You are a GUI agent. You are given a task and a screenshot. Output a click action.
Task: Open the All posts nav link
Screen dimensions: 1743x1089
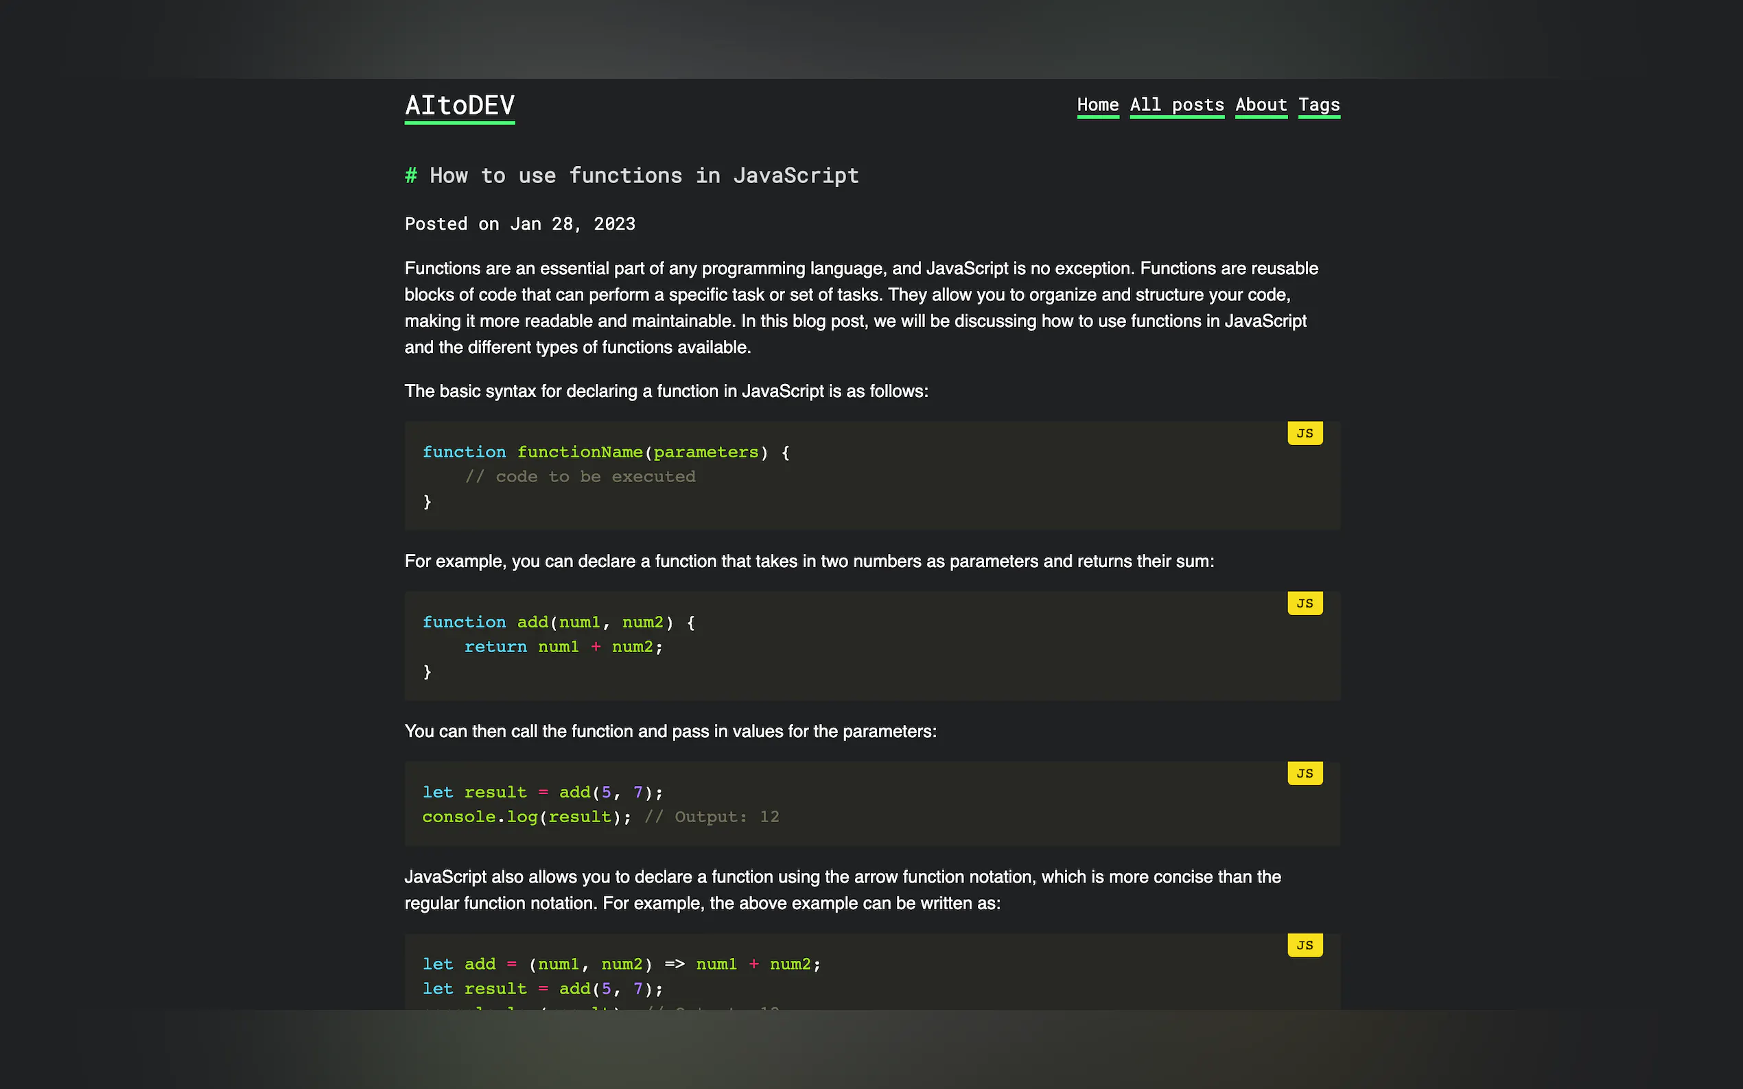1176,105
